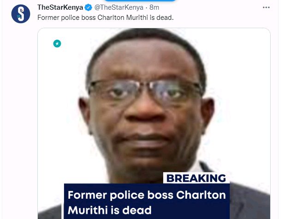The image size is (284, 219).
Task: Open TheStarKenya profile avatar
Action: pyautogui.click(x=21, y=14)
